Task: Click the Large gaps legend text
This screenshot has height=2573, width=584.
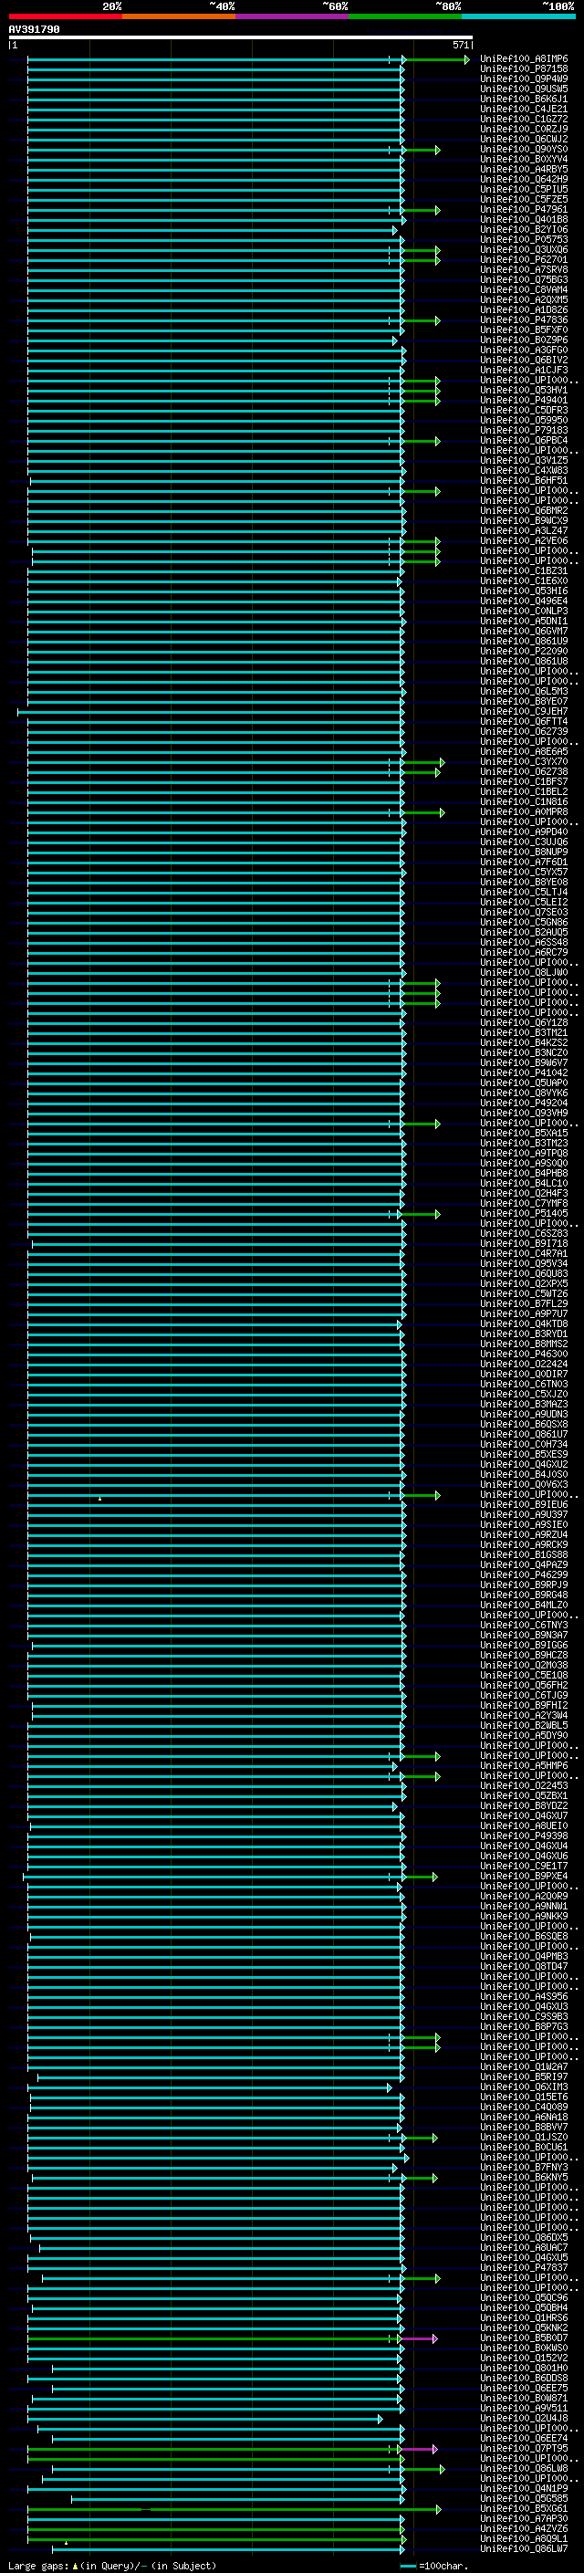Action: pyautogui.click(x=112, y=2565)
